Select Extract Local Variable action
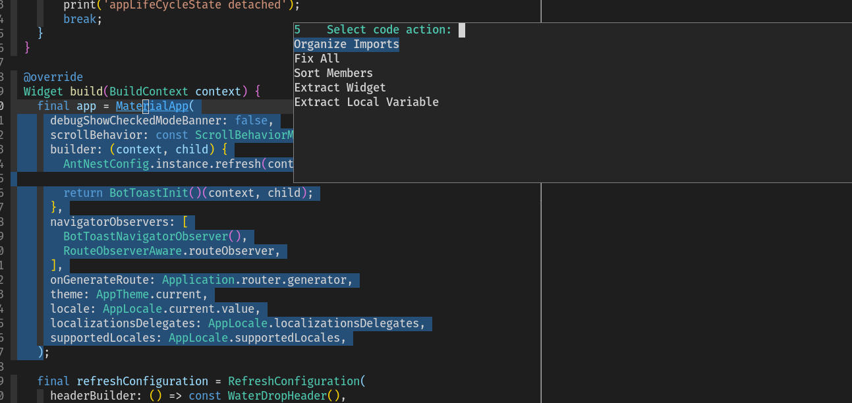This screenshot has height=403, width=852. click(x=366, y=102)
